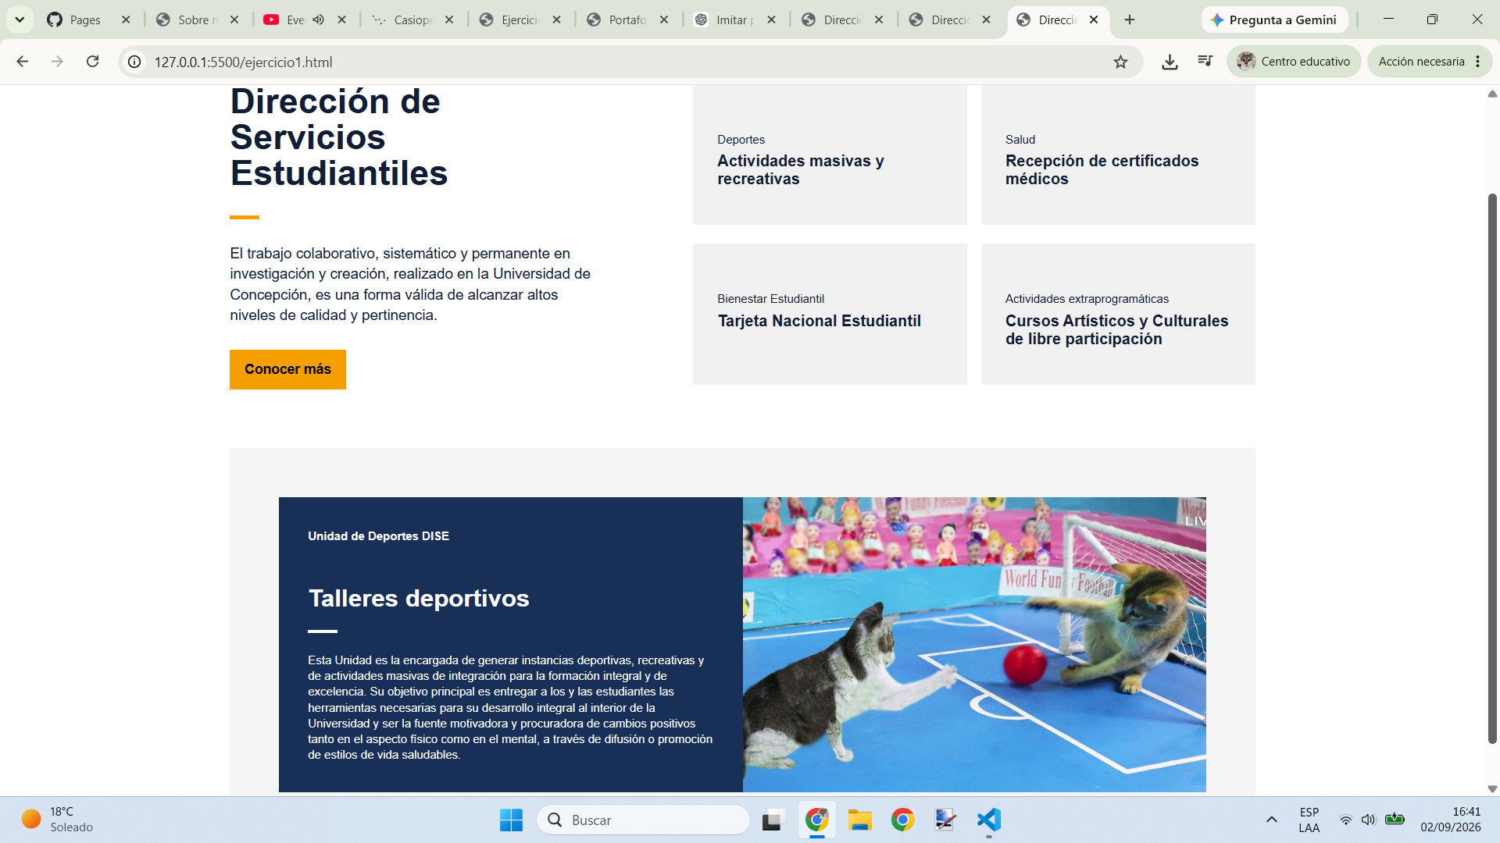Click the battery icon in system tray
This screenshot has width=1500, height=843.
pyautogui.click(x=1395, y=820)
